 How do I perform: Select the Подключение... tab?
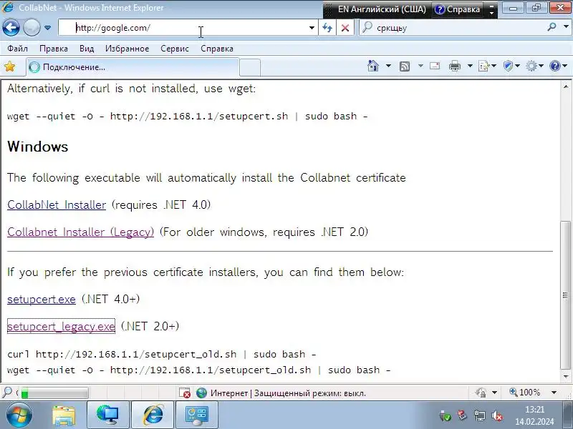pos(133,67)
